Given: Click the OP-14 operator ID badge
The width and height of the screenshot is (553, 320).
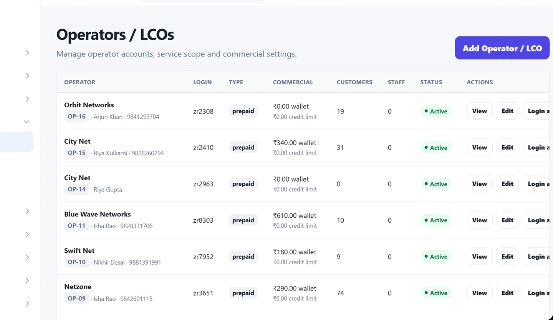Looking at the screenshot, I should coord(76,189).
